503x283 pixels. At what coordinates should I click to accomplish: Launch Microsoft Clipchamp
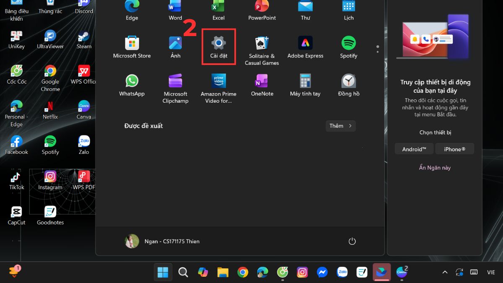(x=175, y=88)
